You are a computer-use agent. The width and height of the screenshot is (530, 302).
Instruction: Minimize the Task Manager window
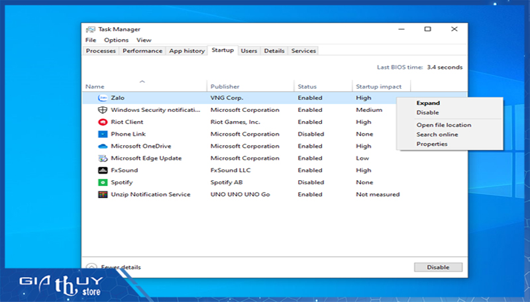(401, 29)
